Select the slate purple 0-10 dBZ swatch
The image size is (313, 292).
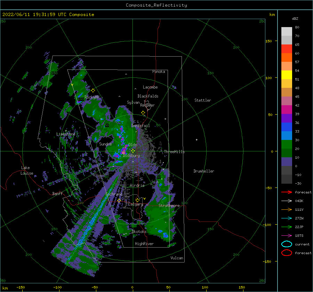287,162
